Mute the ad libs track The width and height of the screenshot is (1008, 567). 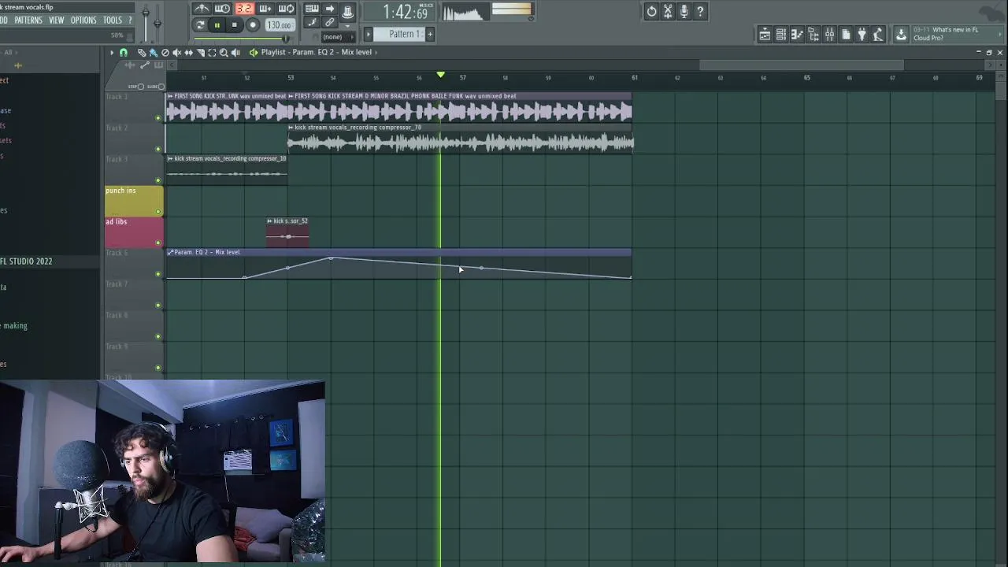tap(158, 243)
